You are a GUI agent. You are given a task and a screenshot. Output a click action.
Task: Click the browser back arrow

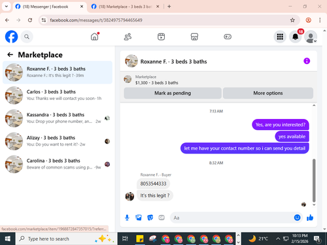[x=7, y=20]
